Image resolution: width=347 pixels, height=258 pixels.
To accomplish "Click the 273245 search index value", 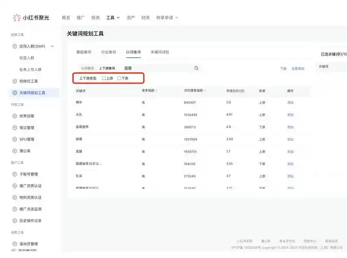I will point(190,176).
